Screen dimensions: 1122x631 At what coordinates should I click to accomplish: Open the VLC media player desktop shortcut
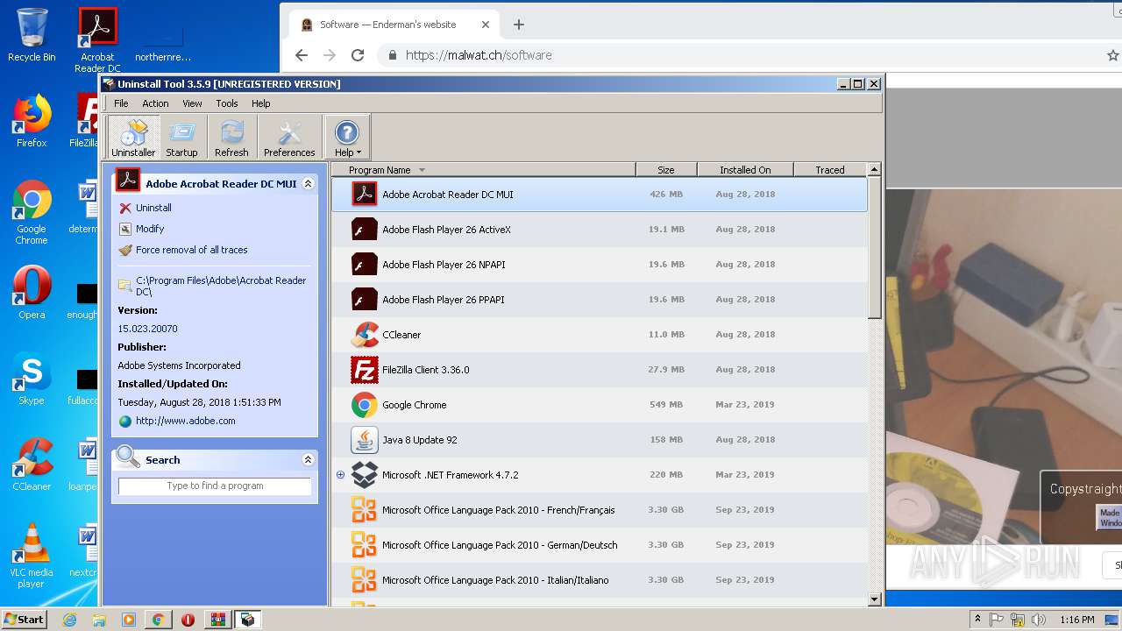pos(32,557)
